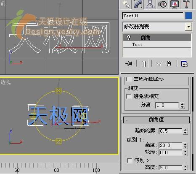Click frame 100 on the time ruler
196x174 pixels.
[96, 170]
